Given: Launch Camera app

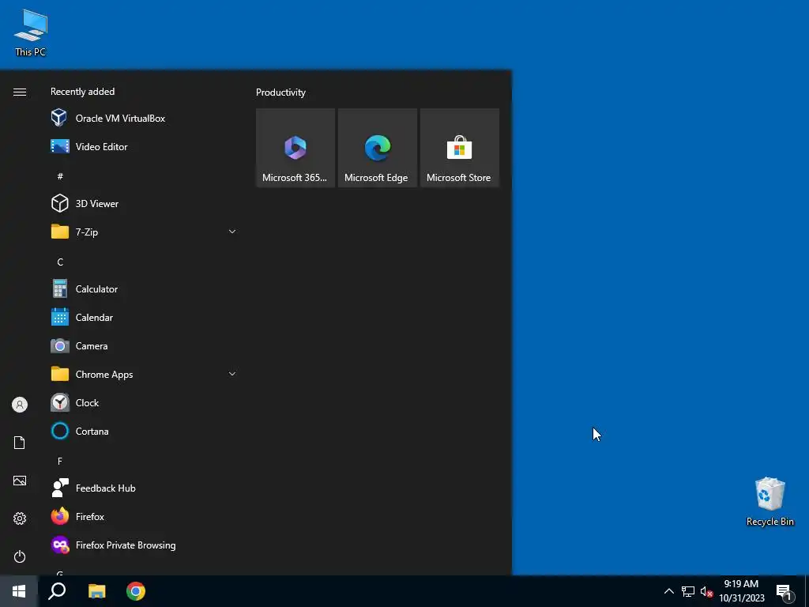Looking at the screenshot, I should pyautogui.click(x=144, y=346).
